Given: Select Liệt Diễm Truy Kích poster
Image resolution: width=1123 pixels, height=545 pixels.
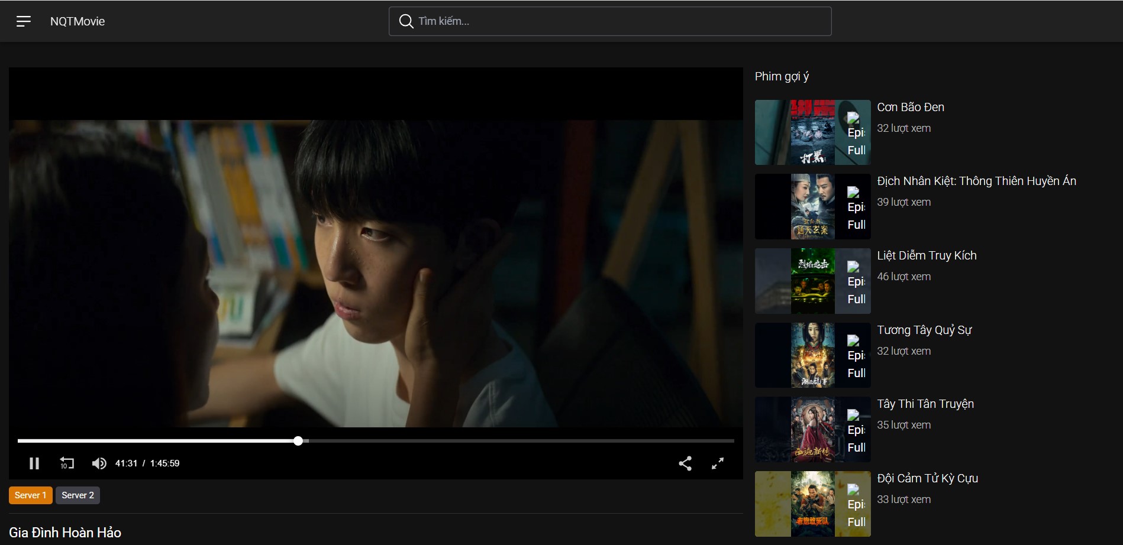Looking at the screenshot, I should (x=812, y=281).
